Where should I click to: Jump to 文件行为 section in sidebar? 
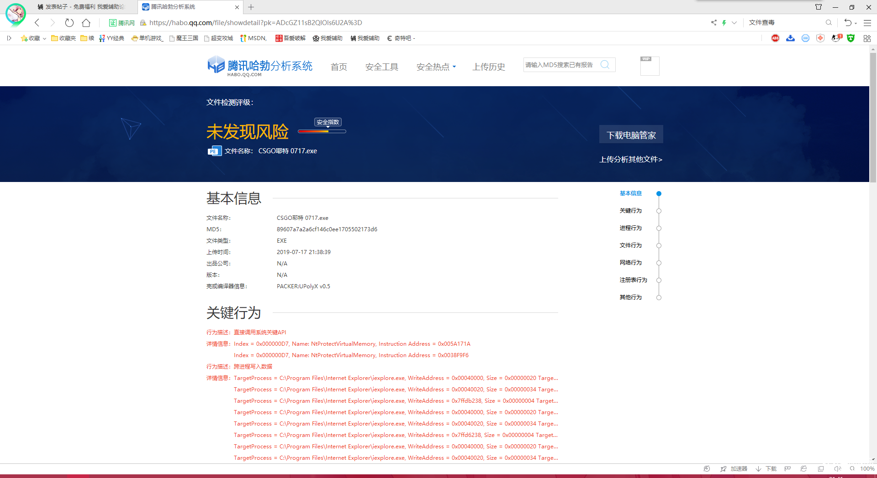631,245
